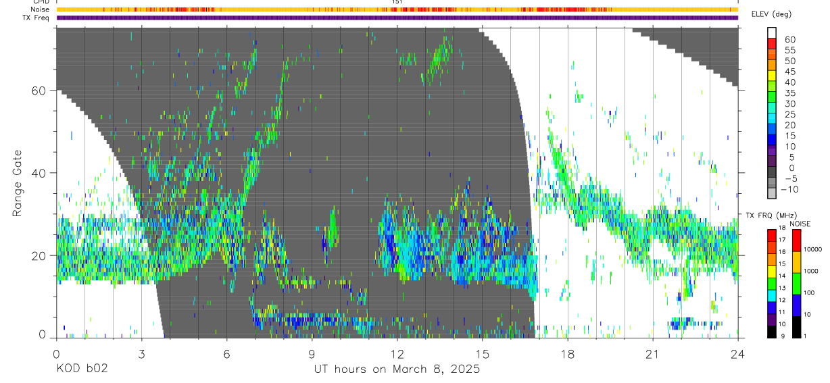830x383 pixels.
Task: Pick the green segment of the NOISE bar
Action: point(796,284)
